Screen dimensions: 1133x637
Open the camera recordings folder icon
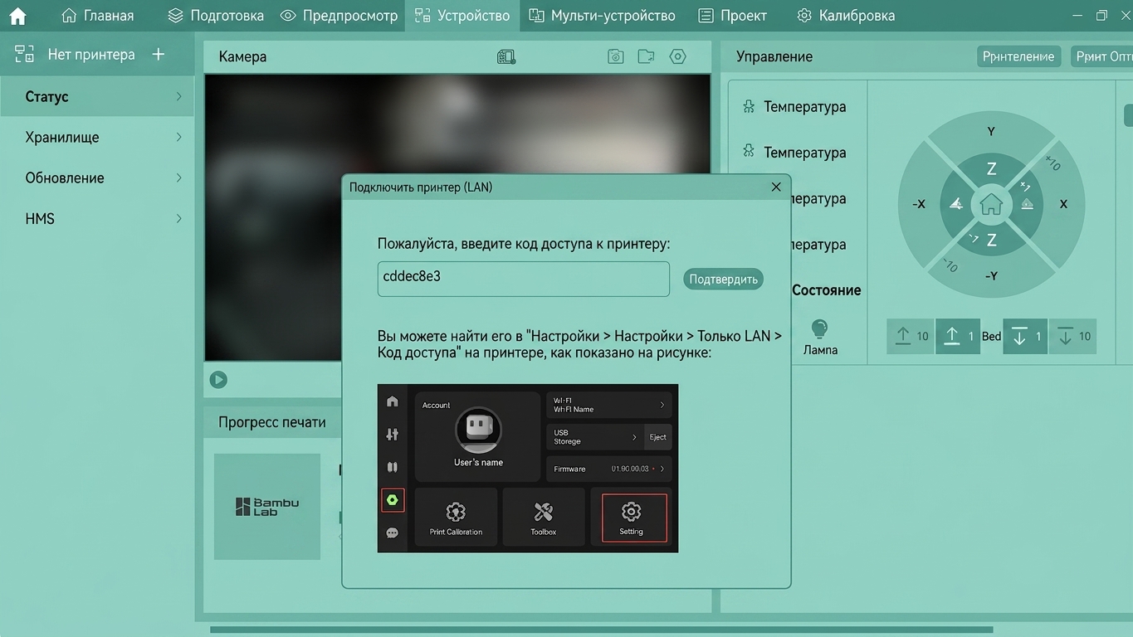pyautogui.click(x=646, y=56)
